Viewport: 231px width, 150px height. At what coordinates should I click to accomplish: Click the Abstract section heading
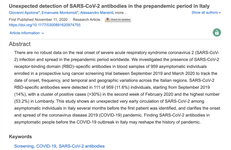coord(20,44)
